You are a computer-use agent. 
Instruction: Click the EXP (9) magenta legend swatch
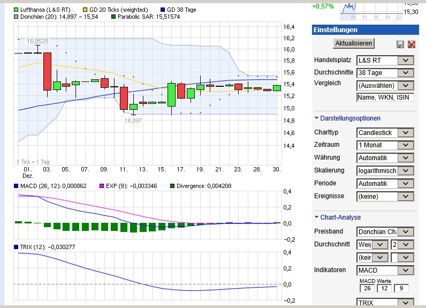[102, 186]
